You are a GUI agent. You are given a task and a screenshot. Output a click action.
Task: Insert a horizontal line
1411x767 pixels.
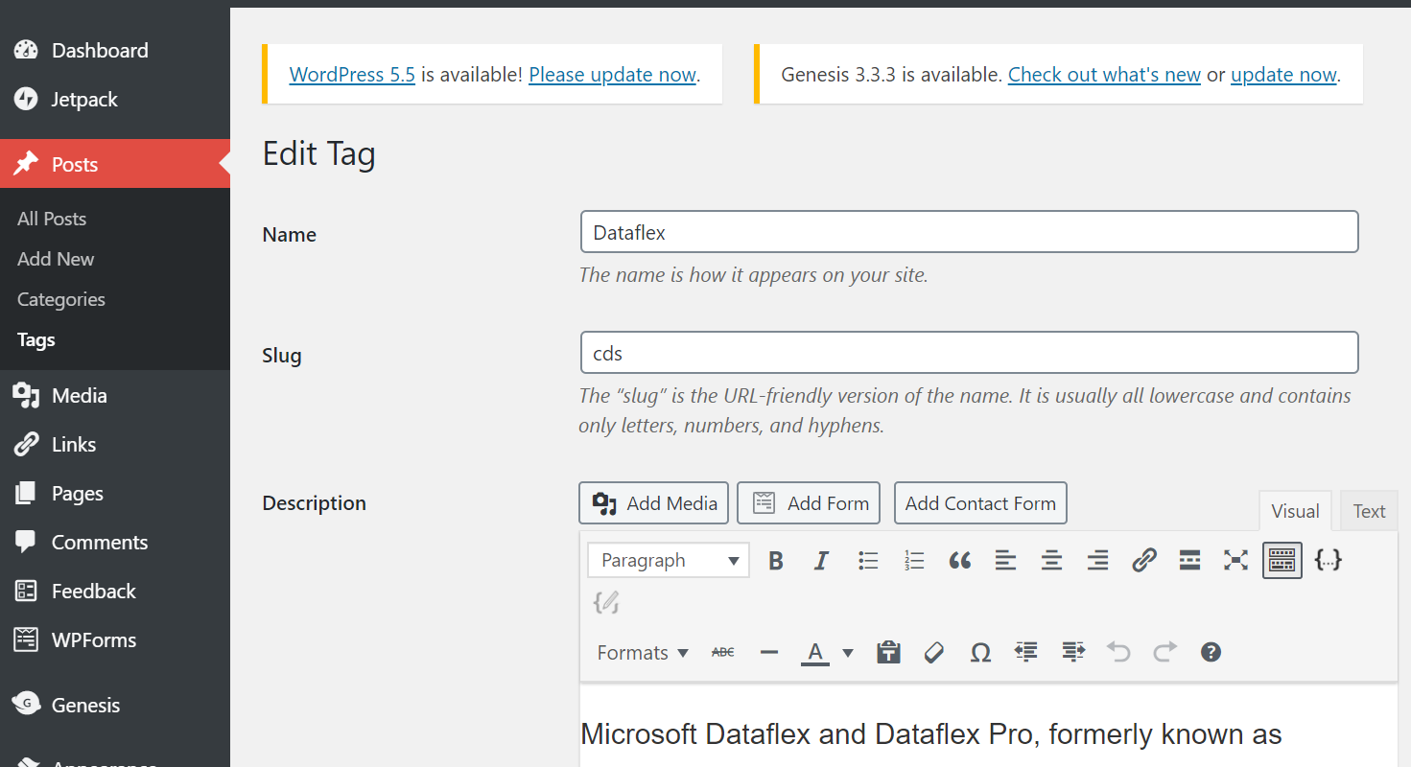click(x=769, y=653)
